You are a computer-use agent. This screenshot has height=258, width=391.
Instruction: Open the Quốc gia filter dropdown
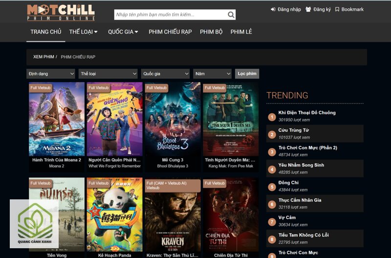pyautogui.click(x=165, y=74)
